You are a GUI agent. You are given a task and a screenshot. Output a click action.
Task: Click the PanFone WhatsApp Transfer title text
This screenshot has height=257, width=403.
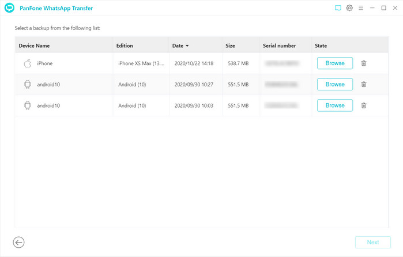(56, 8)
